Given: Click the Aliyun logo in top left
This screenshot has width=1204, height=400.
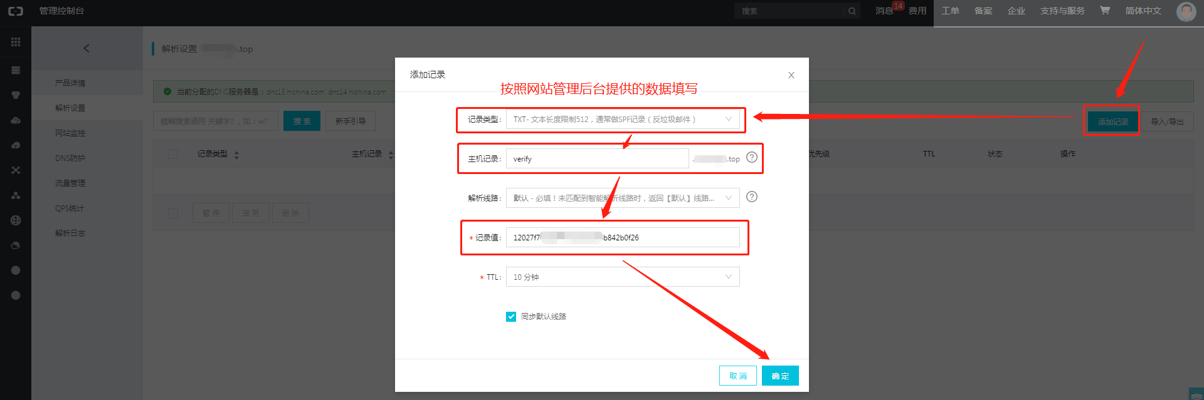Looking at the screenshot, I should (16, 11).
